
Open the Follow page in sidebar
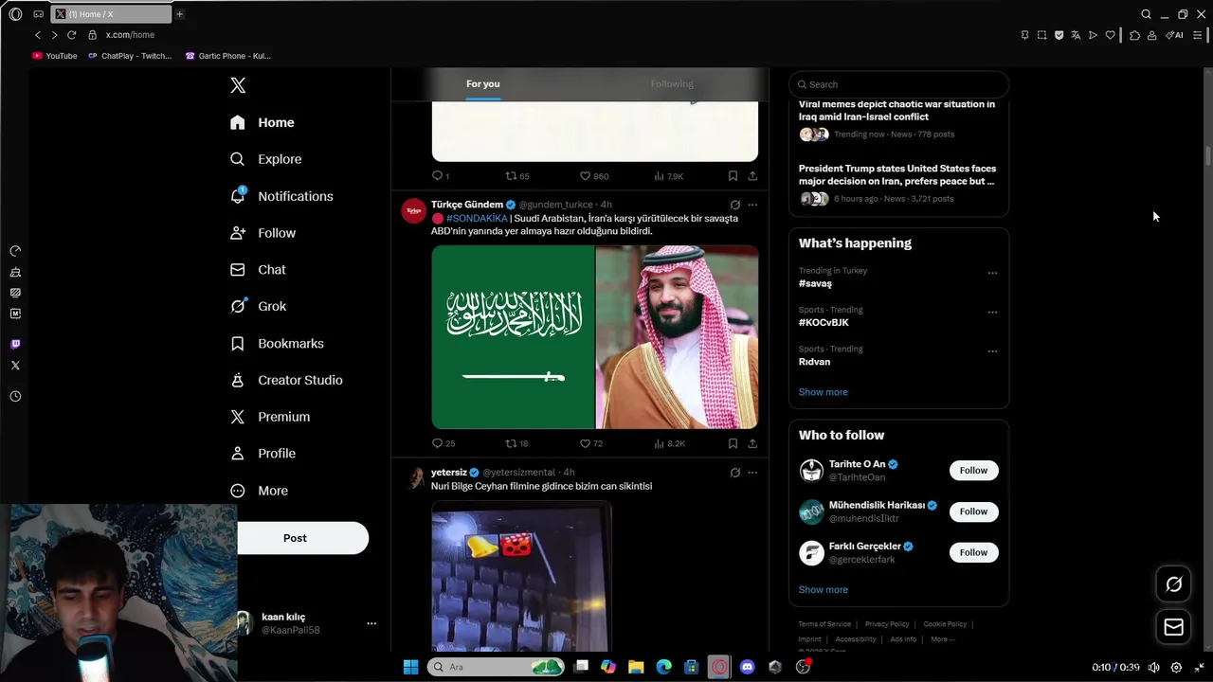(x=263, y=233)
